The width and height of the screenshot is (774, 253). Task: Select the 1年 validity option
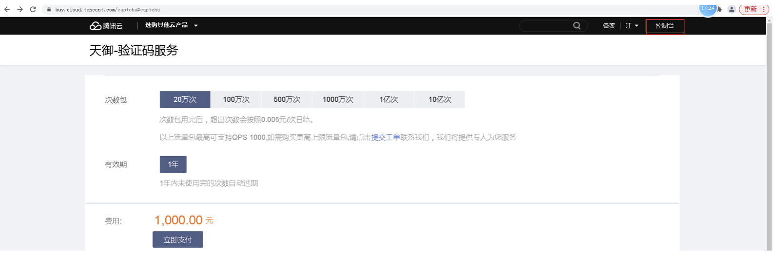[173, 164]
